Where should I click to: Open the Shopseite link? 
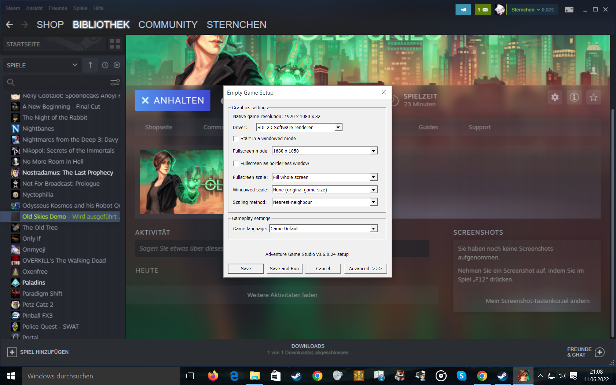pos(158,127)
